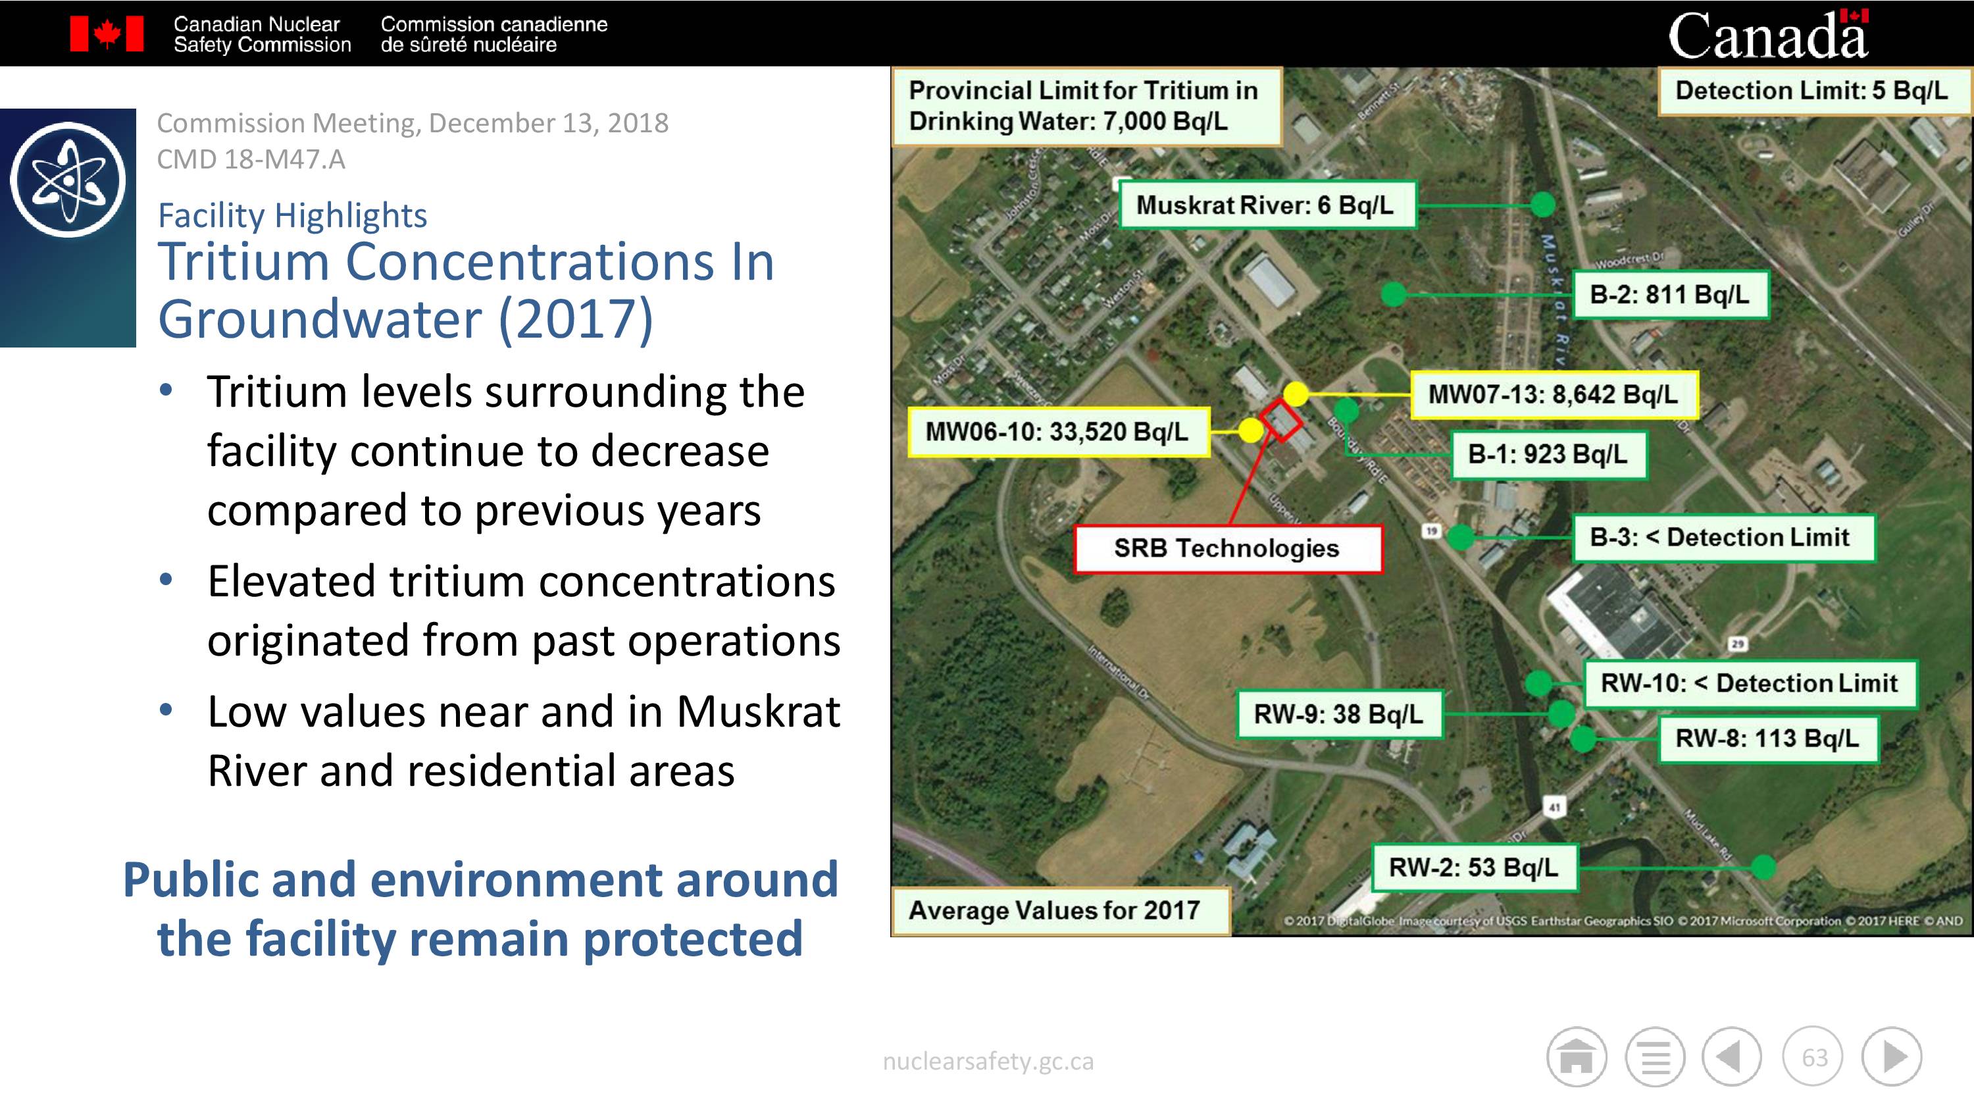Click the CNSC atom logo icon
The width and height of the screenshot is (1974, 1111).
pos(67,180)
